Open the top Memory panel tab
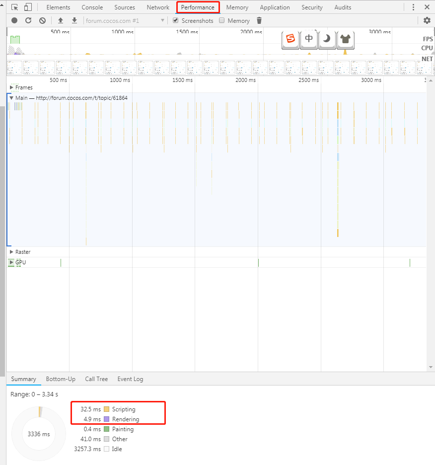 [237, 7]
